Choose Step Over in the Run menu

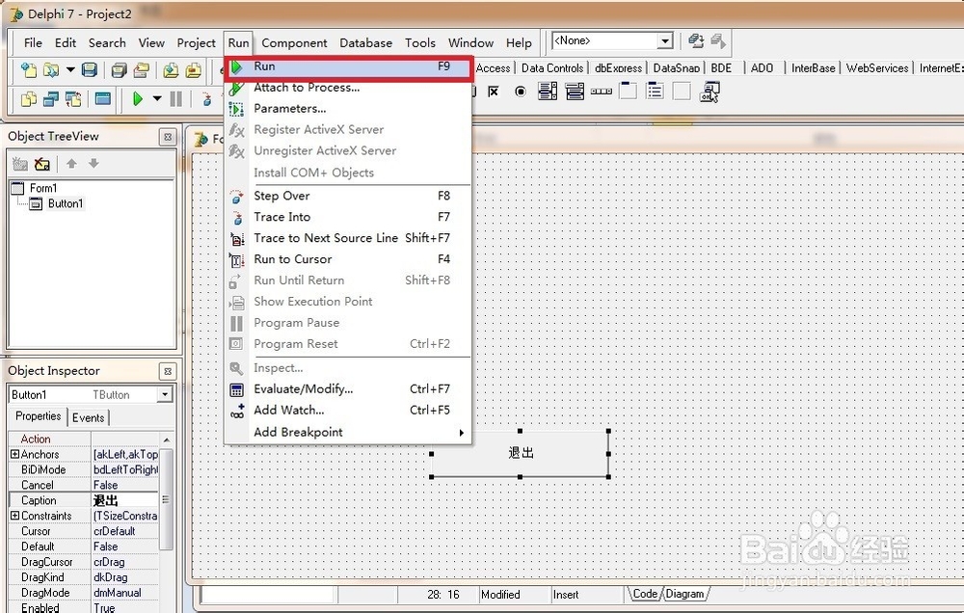pyautogui.click(x=349, y=196)
